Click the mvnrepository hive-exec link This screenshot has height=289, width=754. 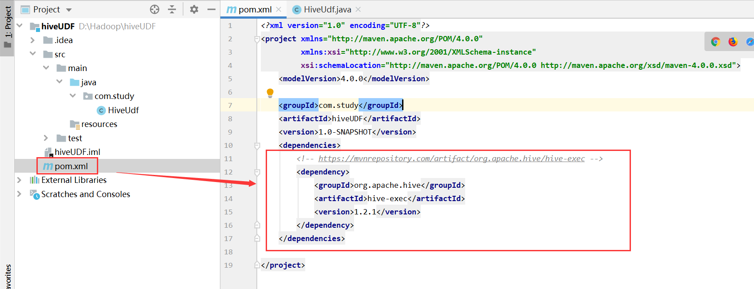[451, 158]
